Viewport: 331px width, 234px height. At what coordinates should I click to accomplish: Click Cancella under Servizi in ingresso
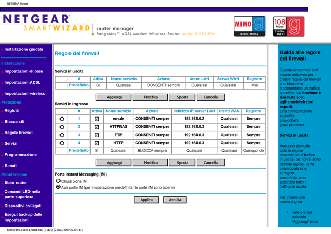tap(210, 163)
